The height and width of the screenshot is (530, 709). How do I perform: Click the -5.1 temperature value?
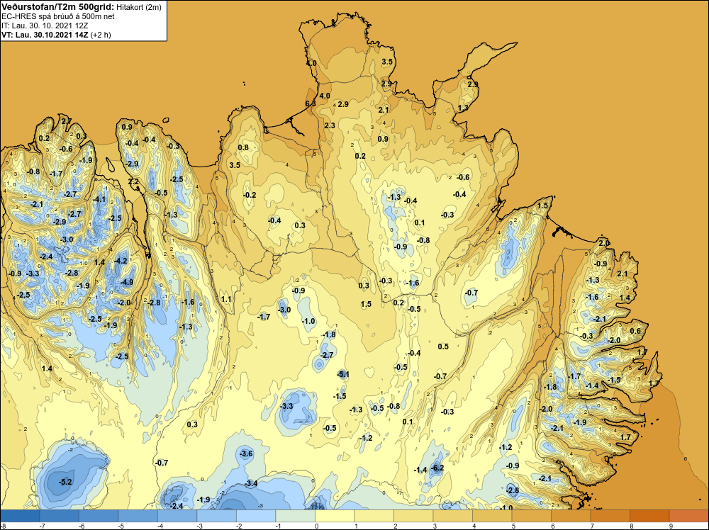[x=343, y=374]
